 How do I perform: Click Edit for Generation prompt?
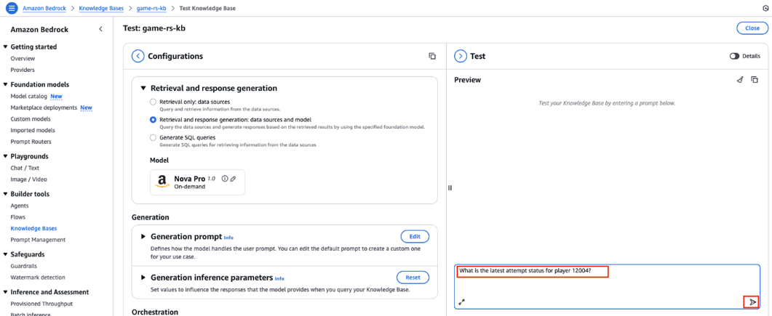[415, 236]
